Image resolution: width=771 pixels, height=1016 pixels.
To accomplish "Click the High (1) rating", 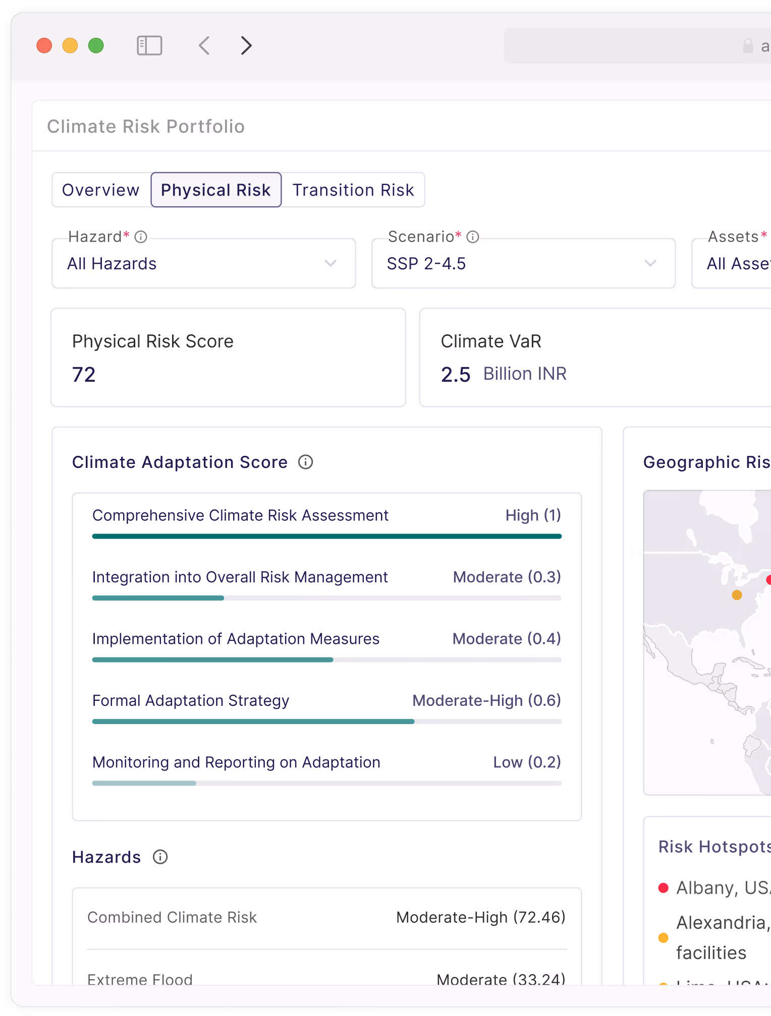I will tap(533, 515).
